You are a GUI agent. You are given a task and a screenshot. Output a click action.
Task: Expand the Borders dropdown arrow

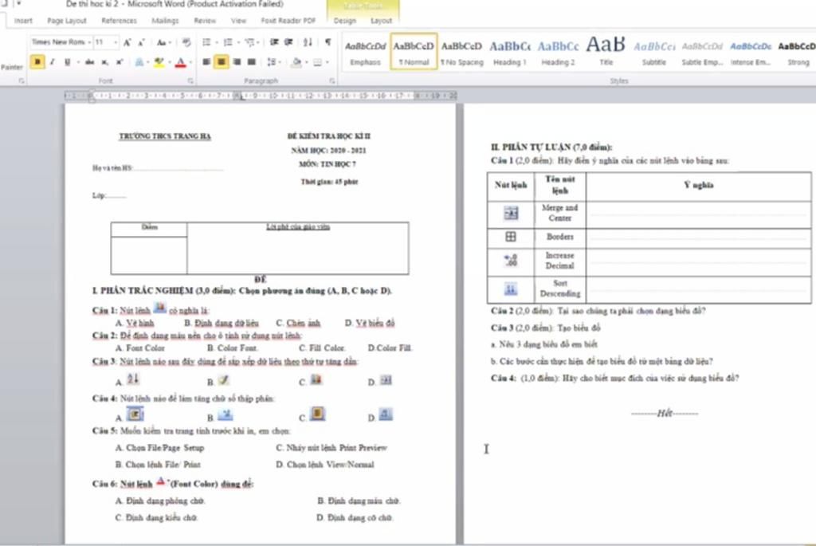coord(328,62)
